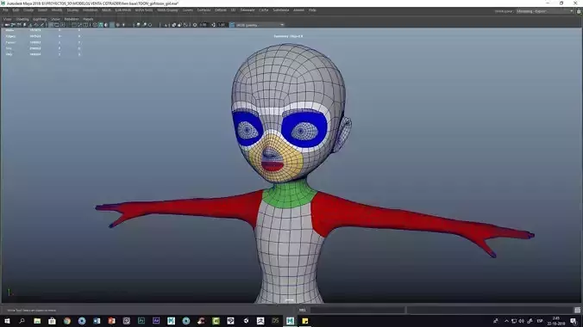Image resolution: width=583 pixels, height=327 pixels.
Task: Click the camera Bookmarks icon
Action: pos(25,25)
